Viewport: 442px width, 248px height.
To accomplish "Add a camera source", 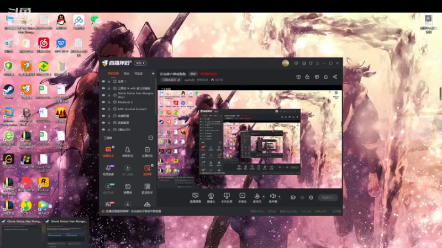I will [211, 198].
